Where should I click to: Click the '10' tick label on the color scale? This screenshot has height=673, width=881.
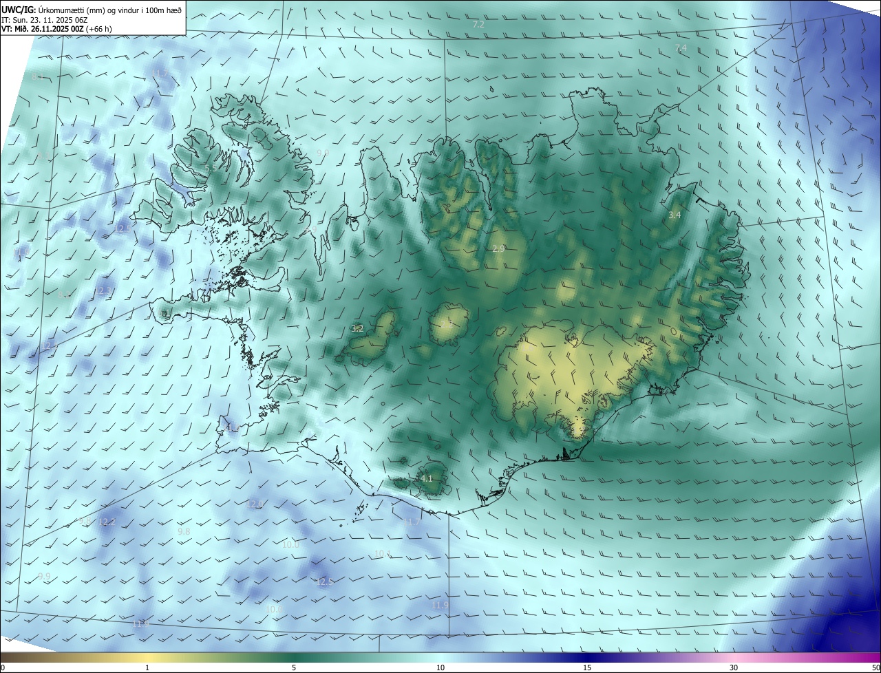pyautogui.click(x=440, y=668)
